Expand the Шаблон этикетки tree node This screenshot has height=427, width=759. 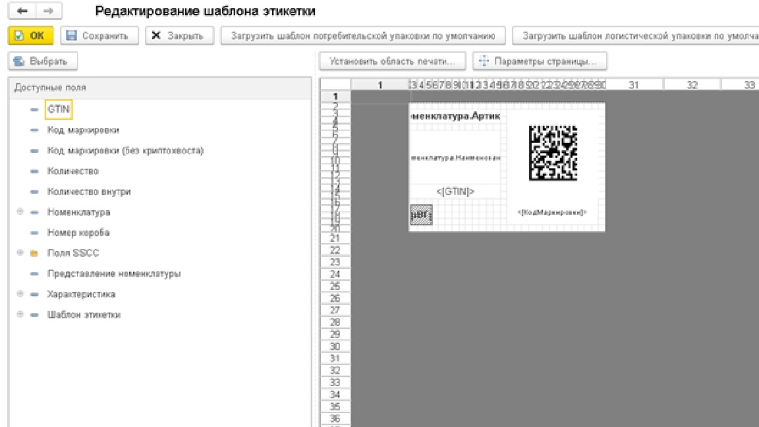point(20,315)
